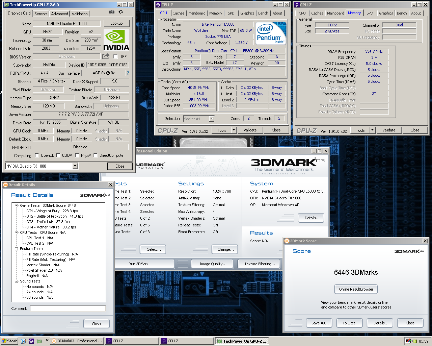
Task: Click the system clock 01:59
Action: coord(424,341)
